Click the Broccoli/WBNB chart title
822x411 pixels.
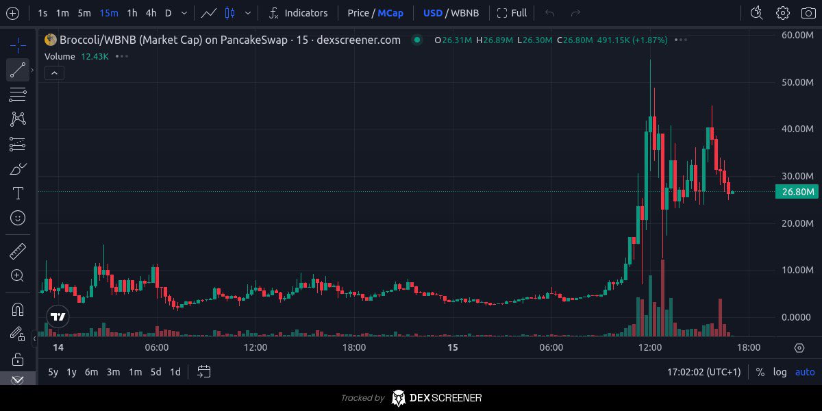tap(230, 40)
